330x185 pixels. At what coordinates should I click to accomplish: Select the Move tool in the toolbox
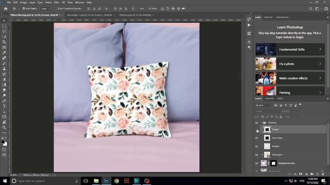(x=4, y=21)
